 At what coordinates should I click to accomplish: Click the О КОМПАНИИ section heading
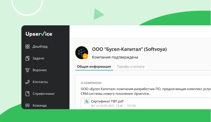[91, 83]
